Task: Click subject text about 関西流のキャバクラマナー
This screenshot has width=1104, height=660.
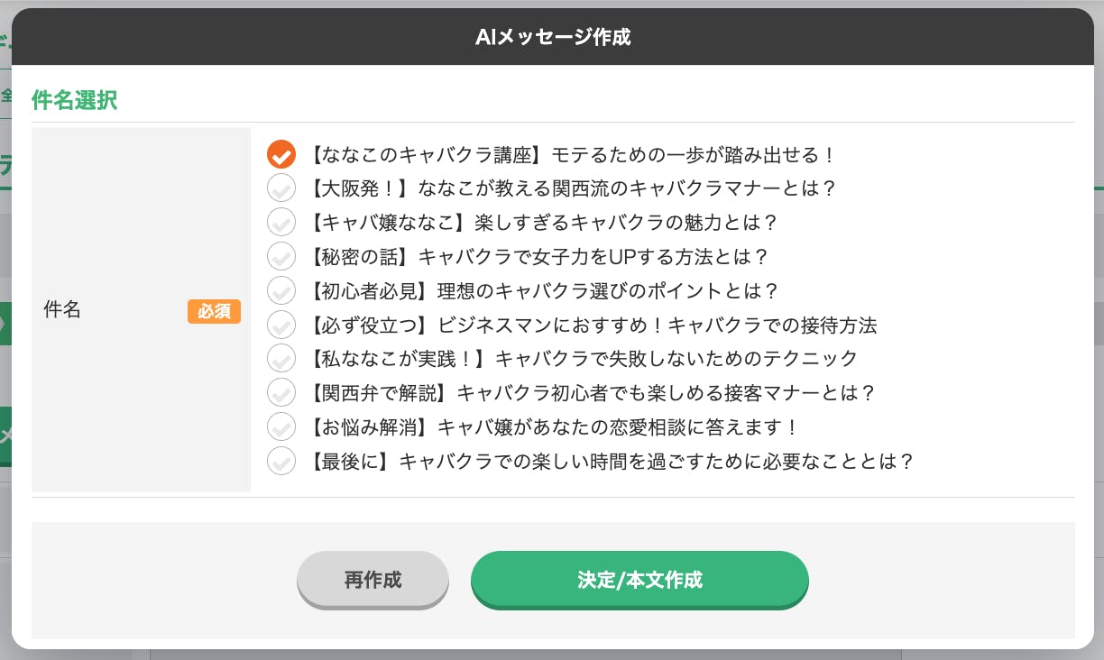Action: pyautogui.click(x=574, y=188)
